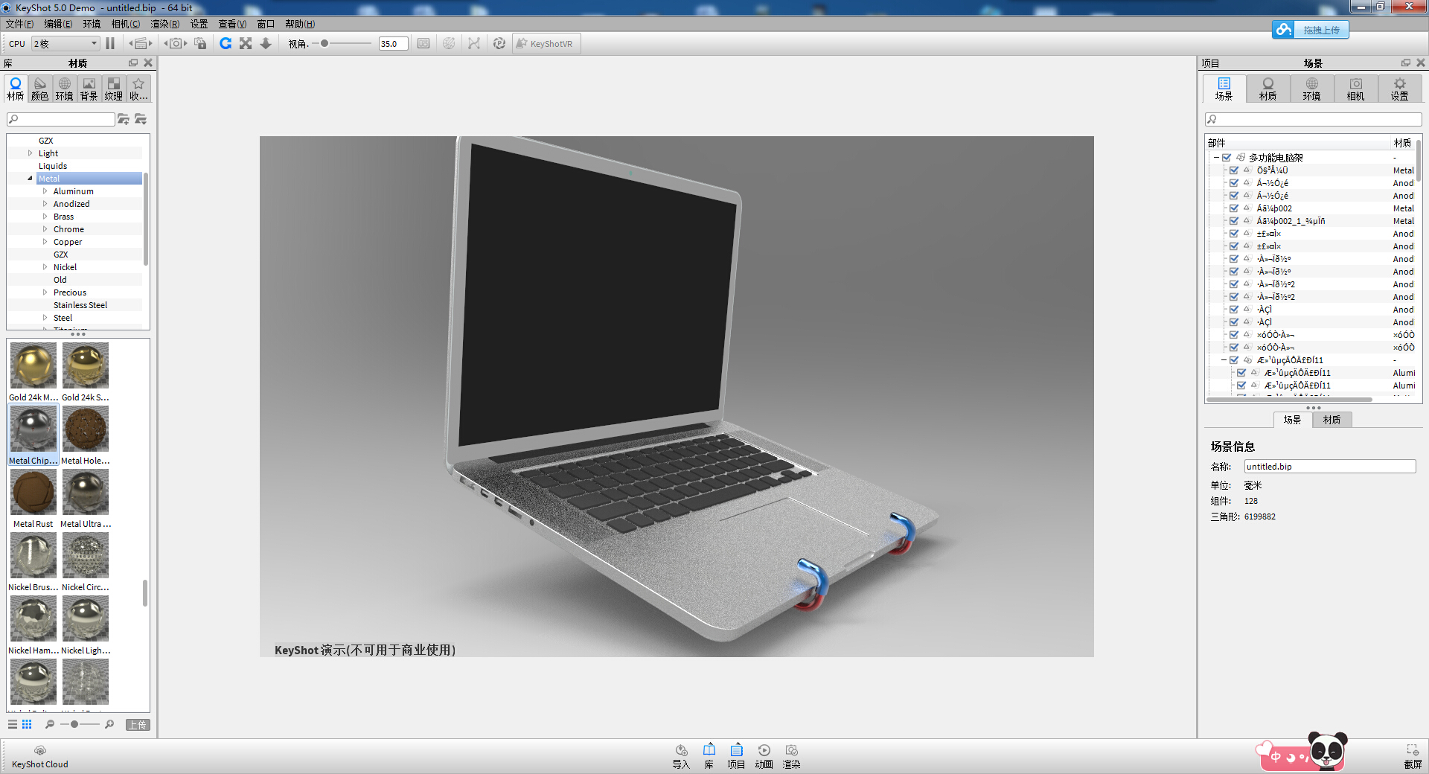Open the library 颜色 colors tab
Image resolution: width=1429 pixels, height=774 pixels.
40,89
